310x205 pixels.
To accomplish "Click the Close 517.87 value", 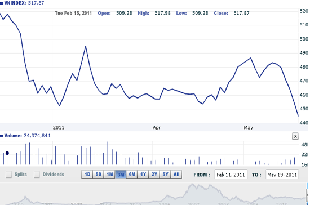I will tap(241, 13).
